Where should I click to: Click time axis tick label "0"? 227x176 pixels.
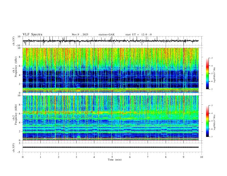click(x=23, y=157)
